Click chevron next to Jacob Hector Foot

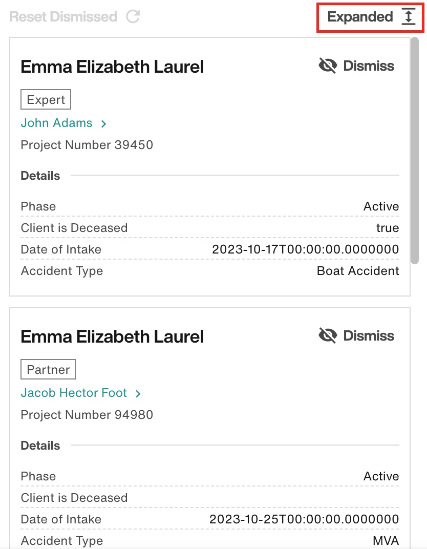tap(138, 393)
